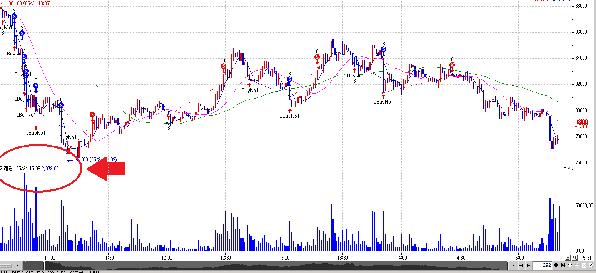Click the red current price tag 7800
The width and height of the screenshot is (596, 273).
(583, 126)
